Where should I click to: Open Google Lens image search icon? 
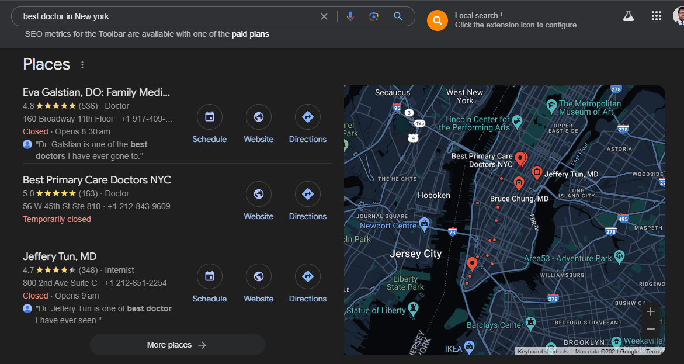(x=374, y=16)
